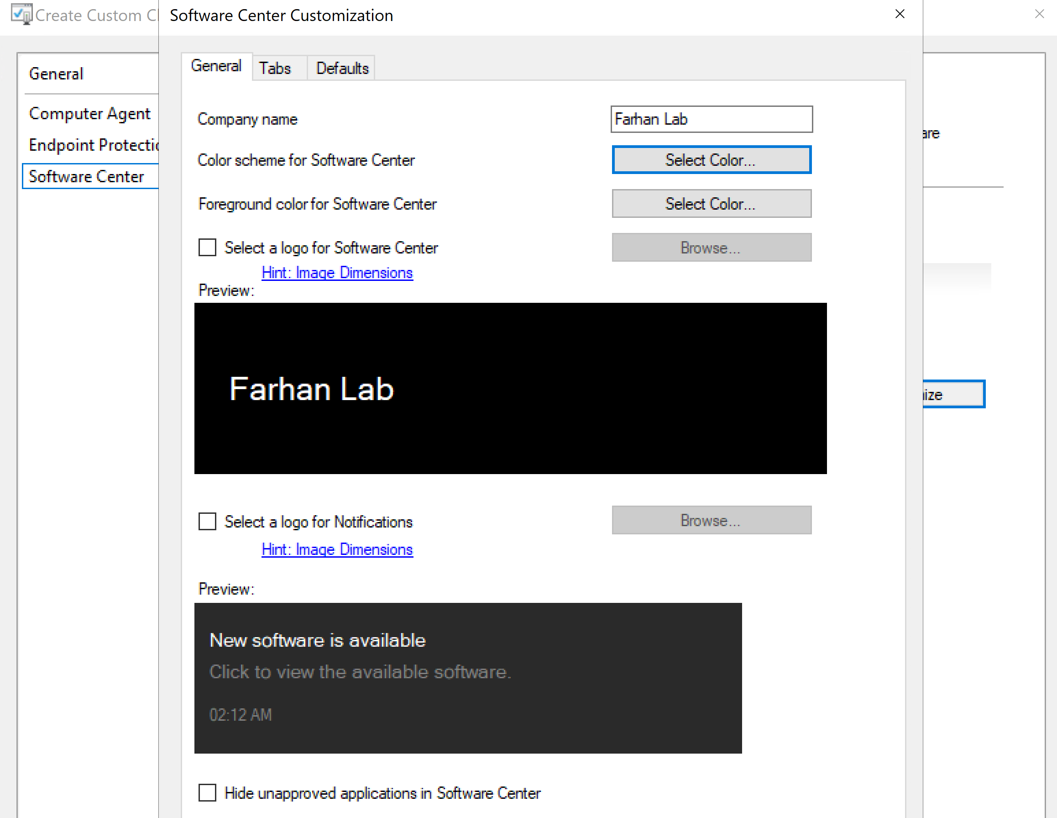Select Computer Agent in settings list
Viewport: 1057px width, 818px height.
pyautogui.click(x=89, y=113)
